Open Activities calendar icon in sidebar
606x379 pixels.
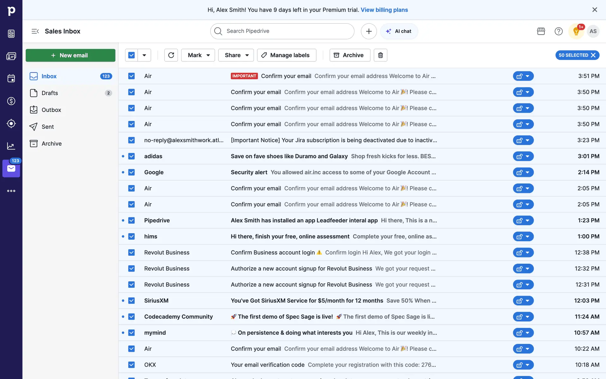click(x=11, y=78)
